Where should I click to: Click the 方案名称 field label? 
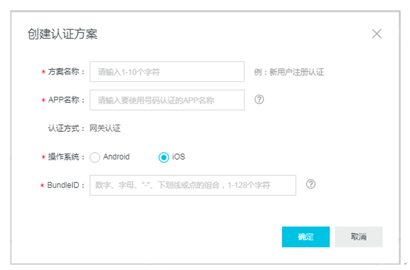67,72
